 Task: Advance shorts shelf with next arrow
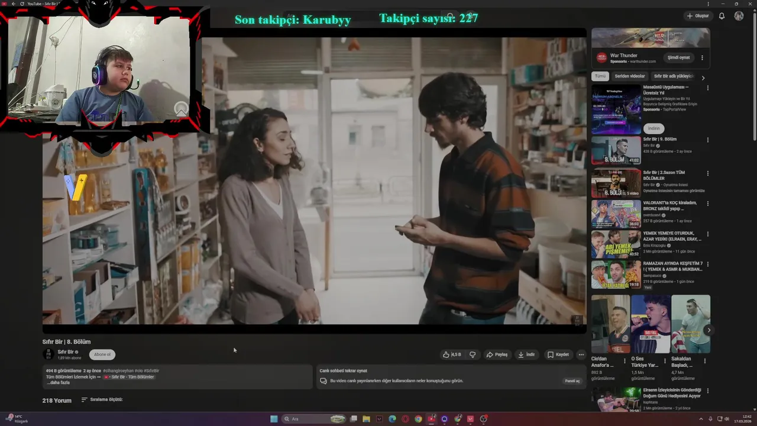click(709, 330)
